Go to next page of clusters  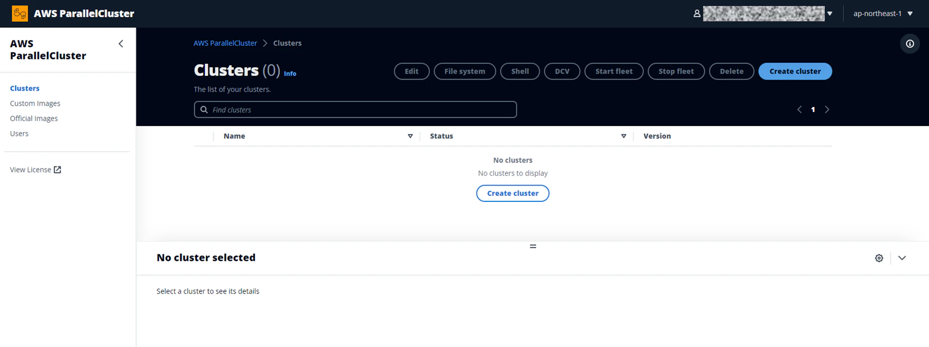click(827, 110)
